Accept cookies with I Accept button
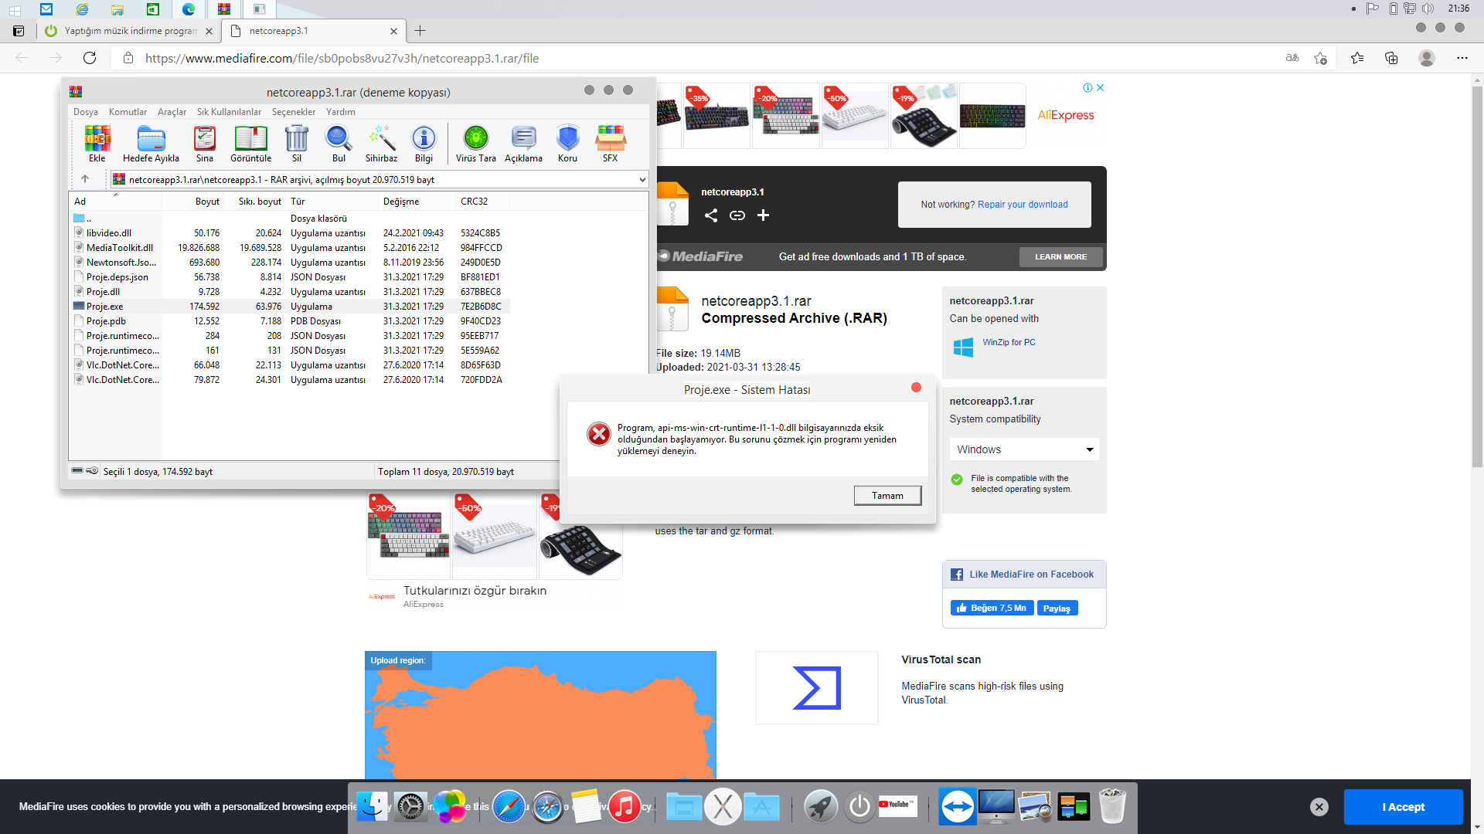The height and width of the screenshot is (834, 1484). 1403,807
